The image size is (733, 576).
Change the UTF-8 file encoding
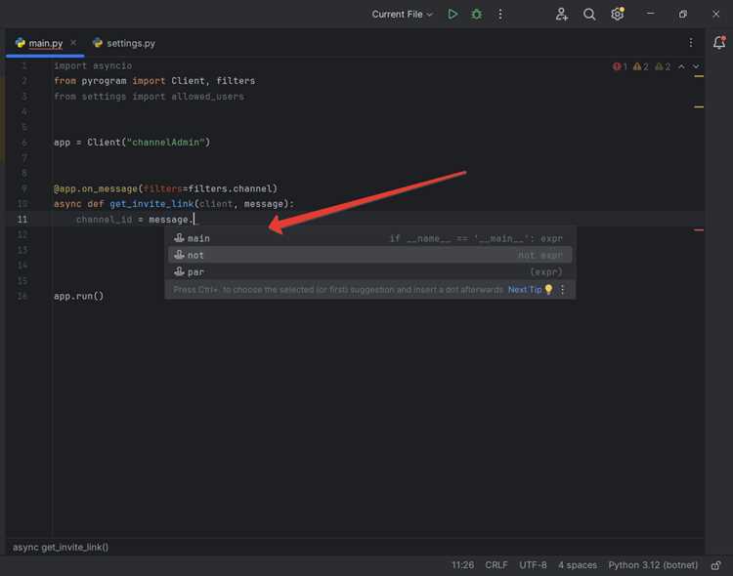click(x=533, y=565)
